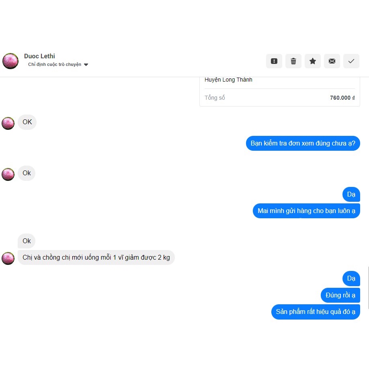Select message Bạn kiểm tra đơn xem đúng chưa ạ?

(x=303, y=143)
